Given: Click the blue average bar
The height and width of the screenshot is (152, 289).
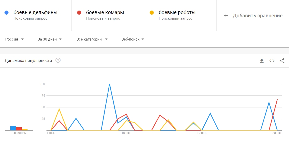Looking at the screenshot, I should click(x=13, y=128).
